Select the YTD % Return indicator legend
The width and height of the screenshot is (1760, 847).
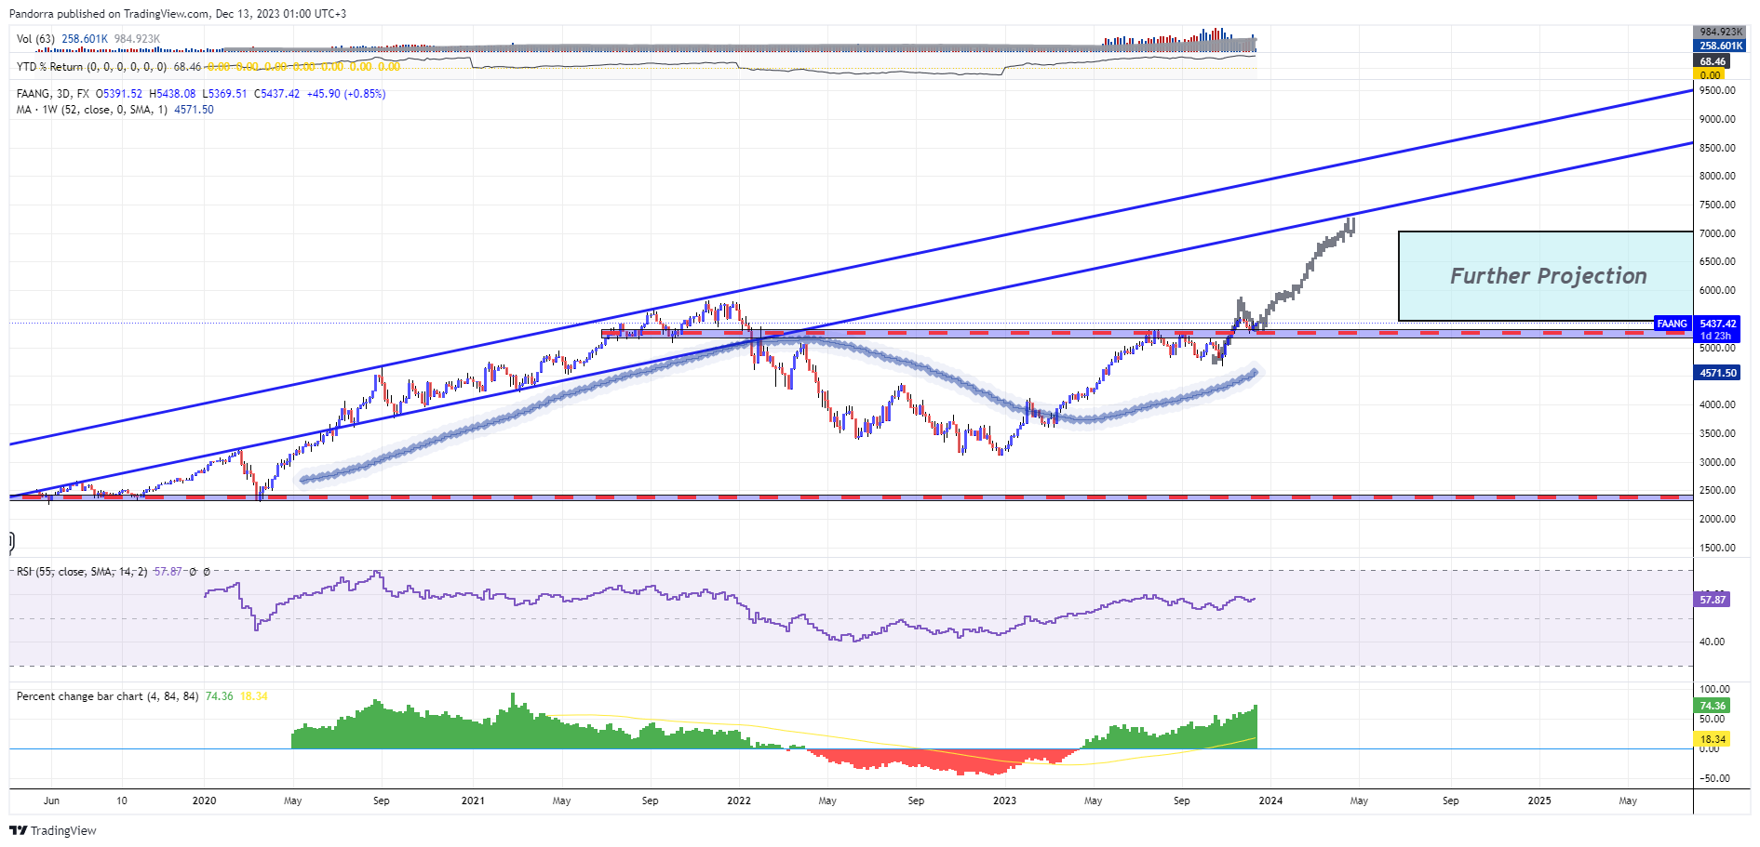click(92, 67)
